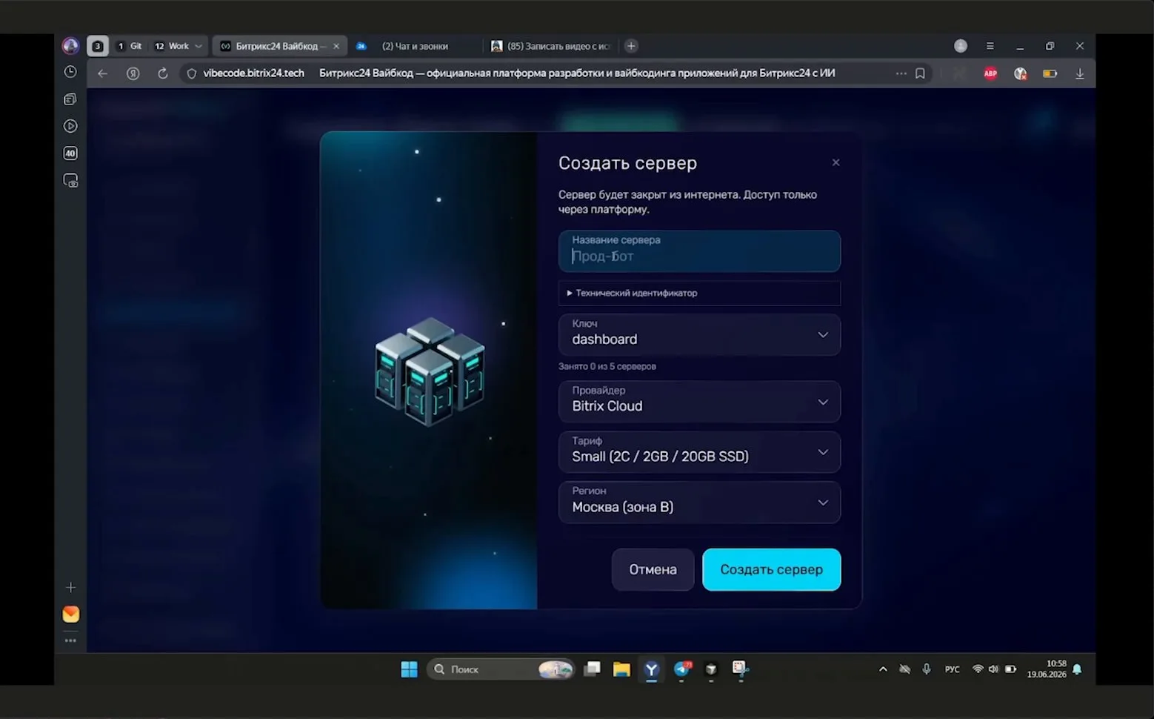The height and width of the screenshot is (719, 1154).
Task: Show hidden system tray icons
Action: (883, 669)
